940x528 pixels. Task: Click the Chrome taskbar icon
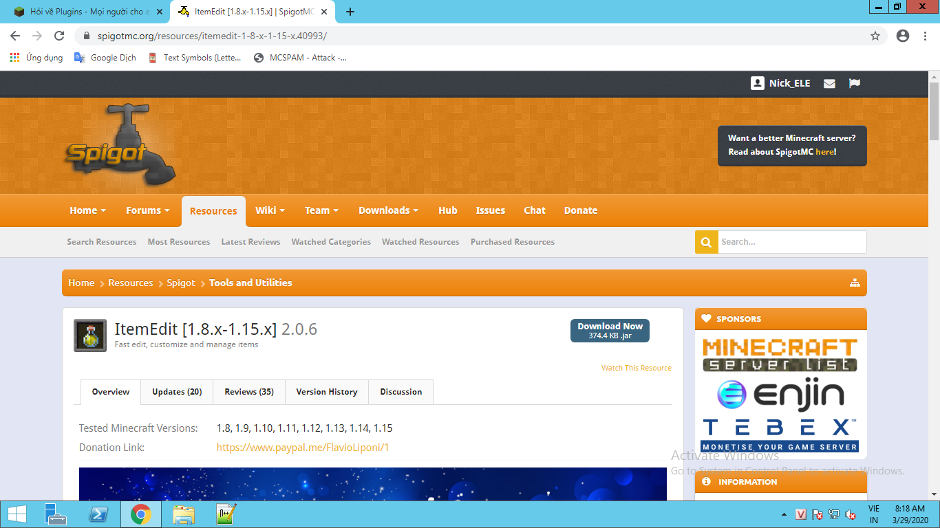[x=141, y=514]
